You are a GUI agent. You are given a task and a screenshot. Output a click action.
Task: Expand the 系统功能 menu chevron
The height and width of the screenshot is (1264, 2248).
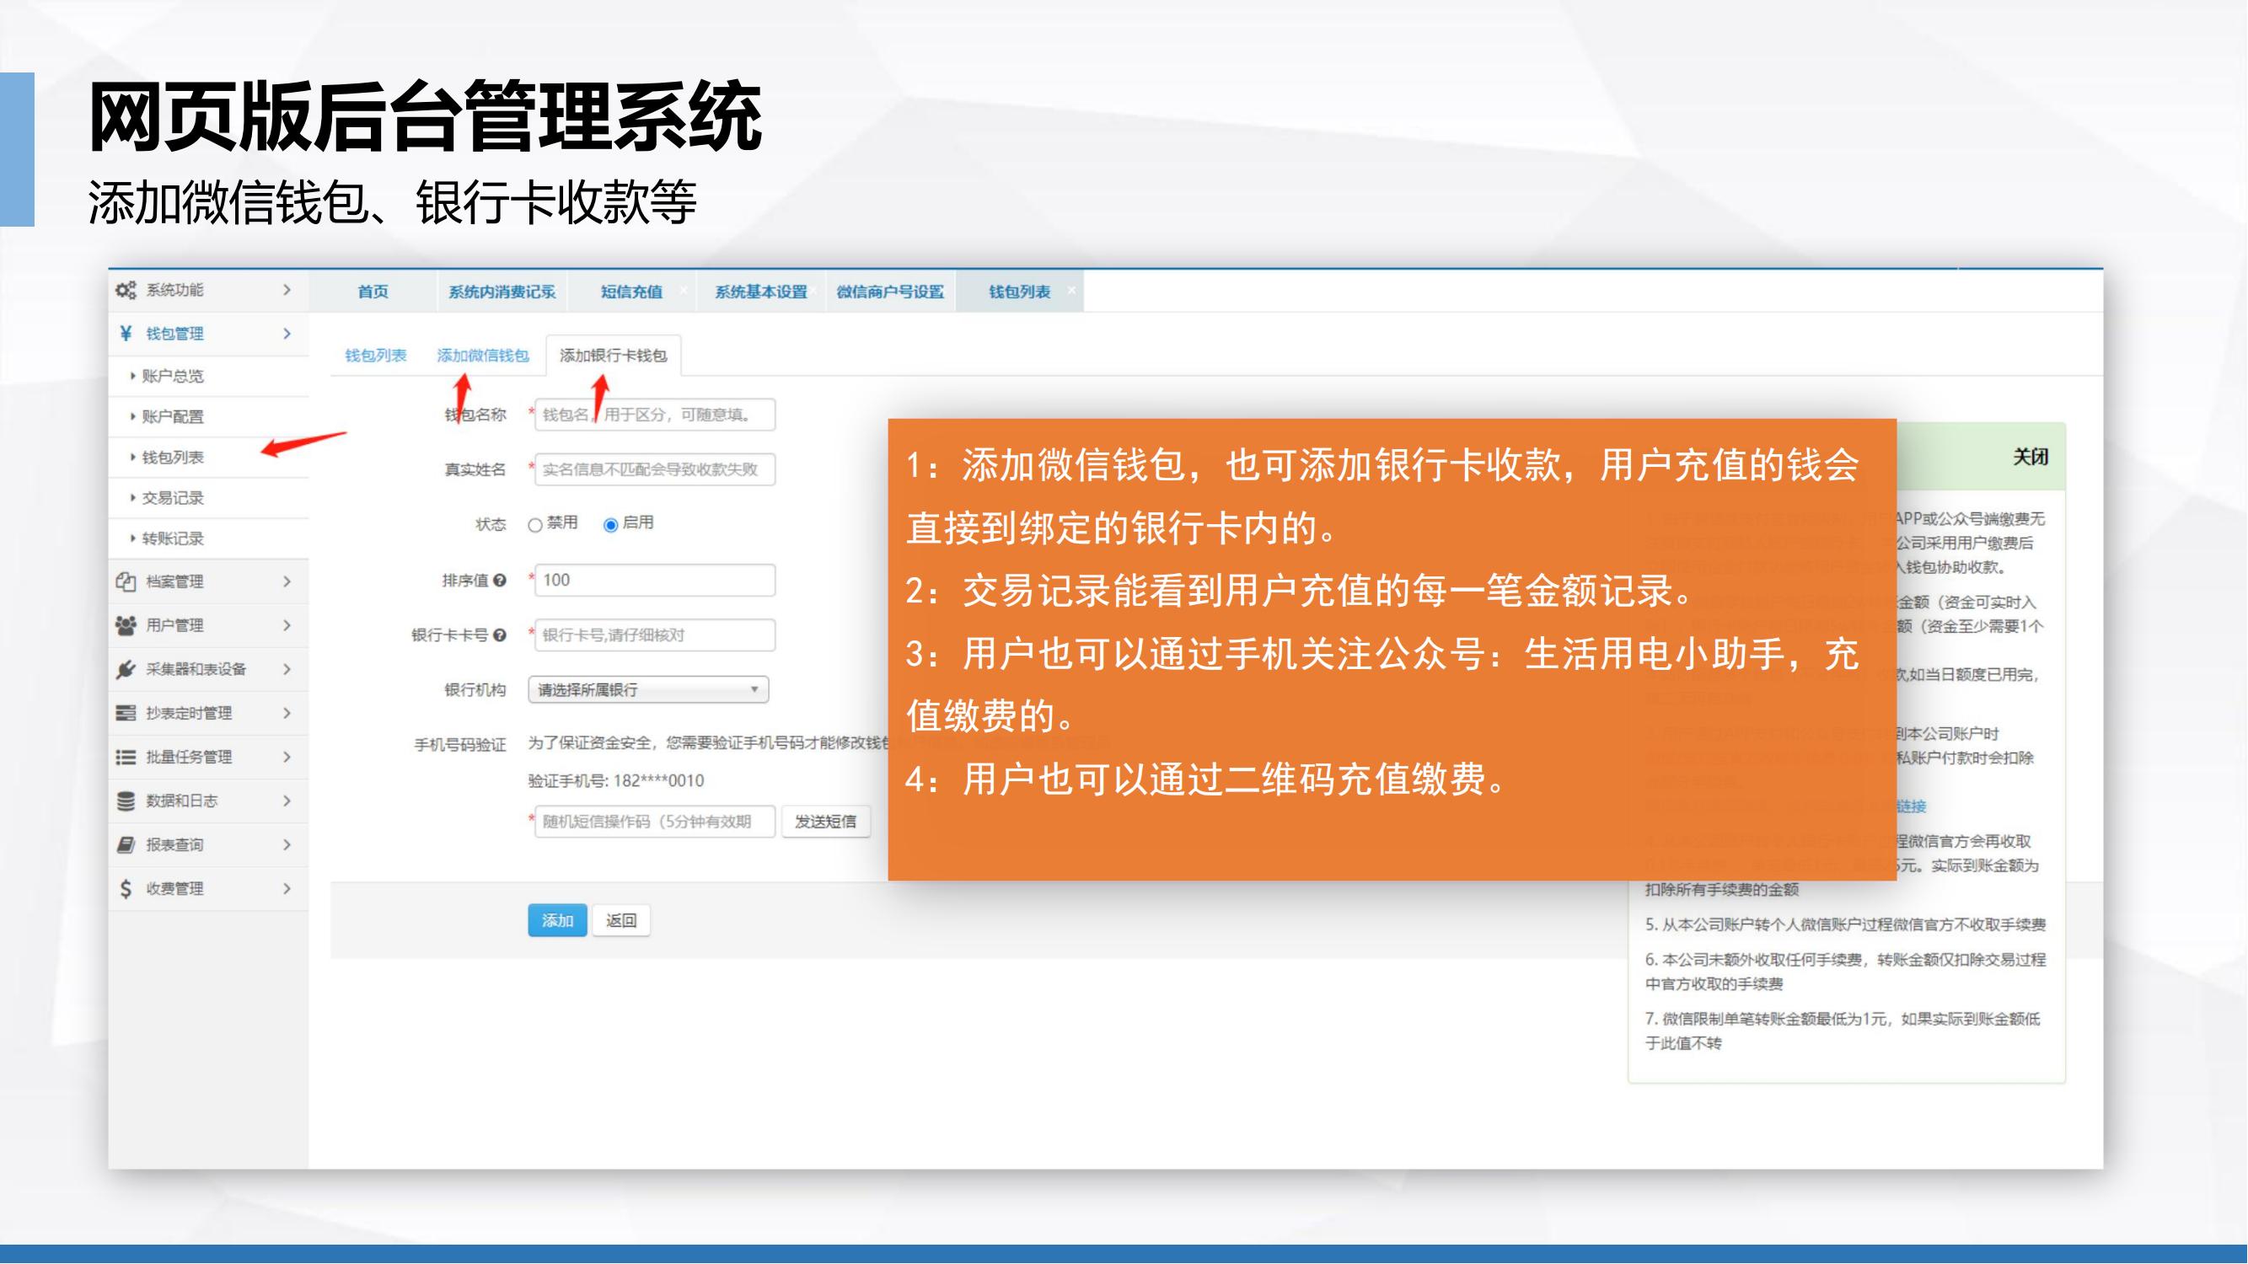(287, 290)
